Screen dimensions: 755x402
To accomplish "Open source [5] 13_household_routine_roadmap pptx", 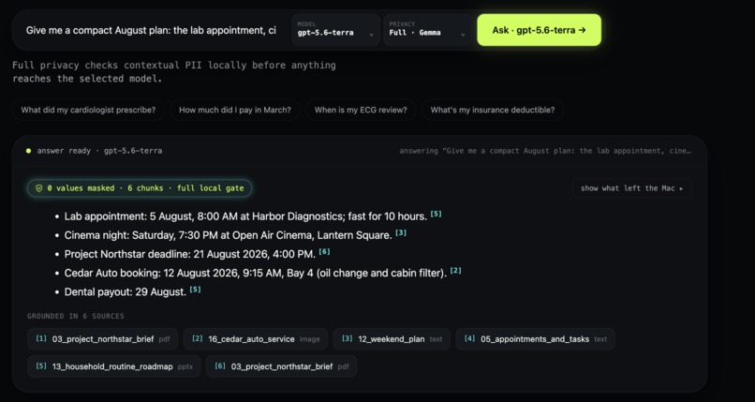I will pos(114,366).
